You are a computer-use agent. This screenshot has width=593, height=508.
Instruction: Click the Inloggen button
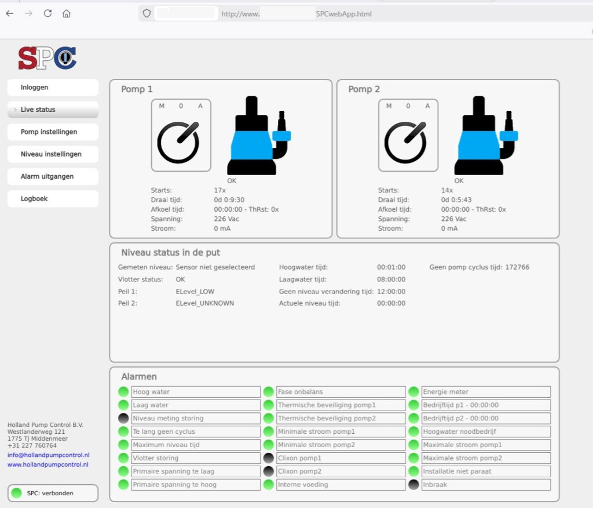pos(53,88)
